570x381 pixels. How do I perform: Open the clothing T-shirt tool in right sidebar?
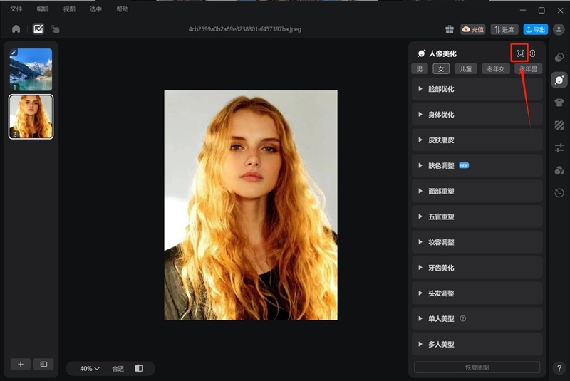tap(559, 103)
